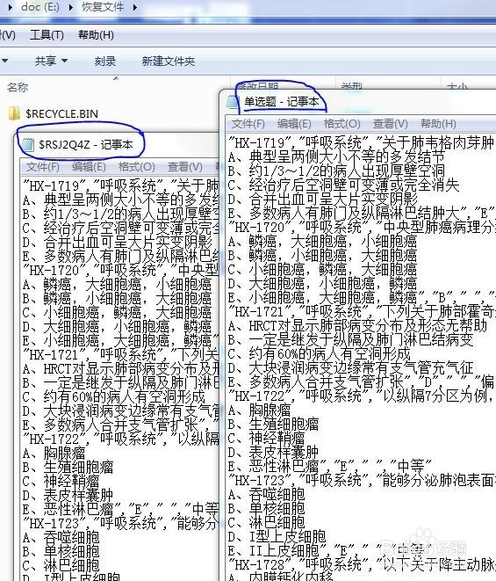Select the $RECYCLE.BIN folder name
The image size is (496, 581).
click(61, 113)
